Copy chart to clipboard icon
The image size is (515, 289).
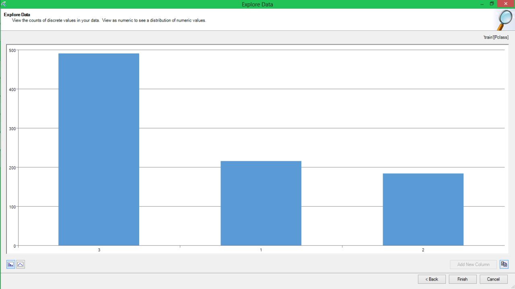tap(504, 264)
